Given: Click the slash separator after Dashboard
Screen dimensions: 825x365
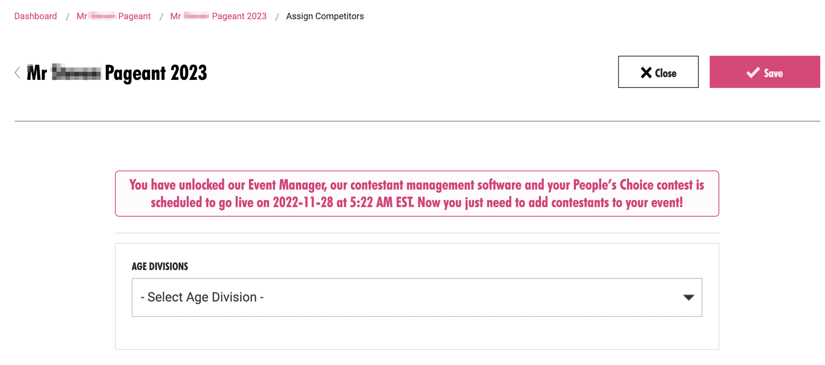Looking at the screenshot, I should point(67,16).
